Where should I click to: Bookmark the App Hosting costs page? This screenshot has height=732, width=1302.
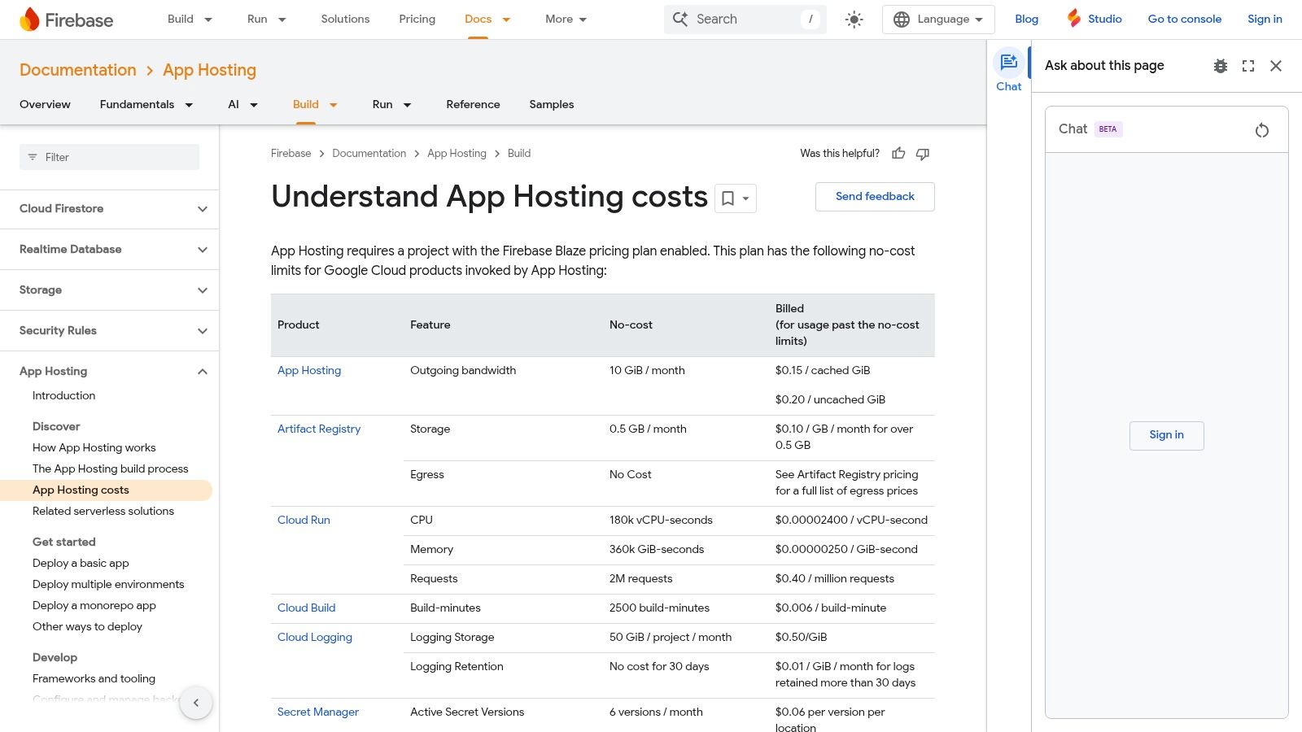click(728, 198)
